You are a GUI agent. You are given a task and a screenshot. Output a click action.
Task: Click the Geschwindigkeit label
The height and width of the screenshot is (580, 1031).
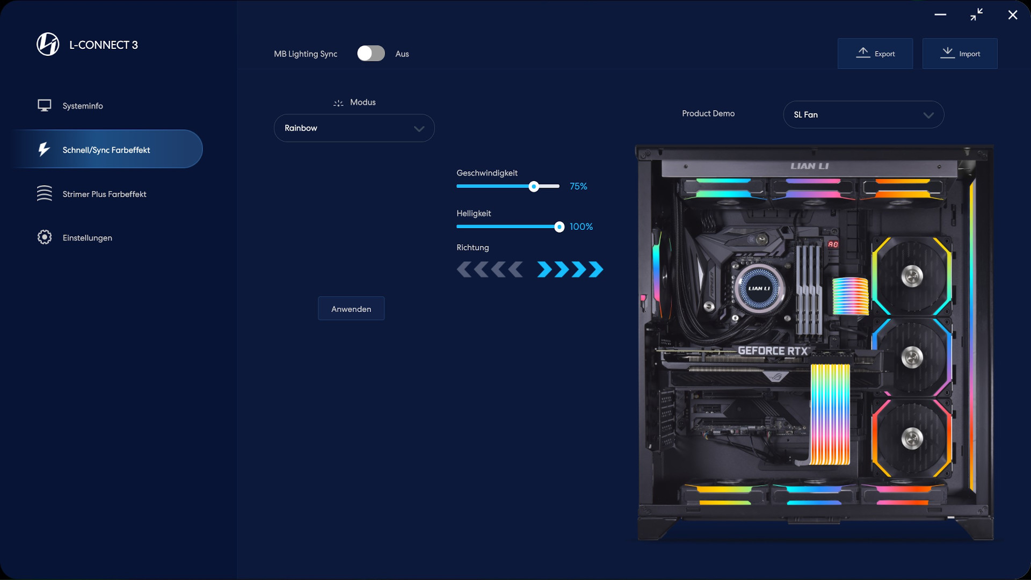tap(487, 173)
